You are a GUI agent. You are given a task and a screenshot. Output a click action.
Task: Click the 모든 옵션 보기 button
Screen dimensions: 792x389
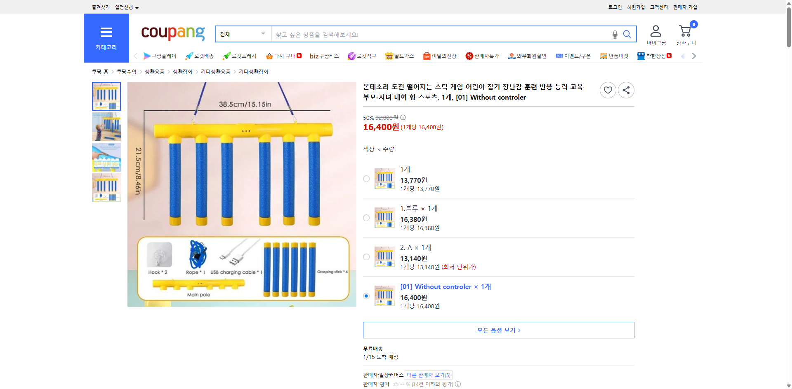click(498, 330)
